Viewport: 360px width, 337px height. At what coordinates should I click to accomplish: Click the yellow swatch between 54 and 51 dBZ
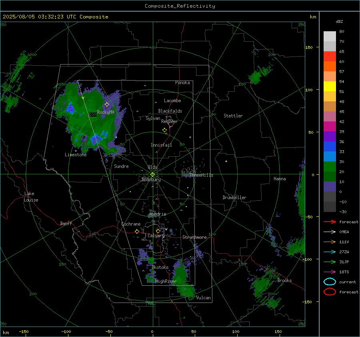coord(330,87)
